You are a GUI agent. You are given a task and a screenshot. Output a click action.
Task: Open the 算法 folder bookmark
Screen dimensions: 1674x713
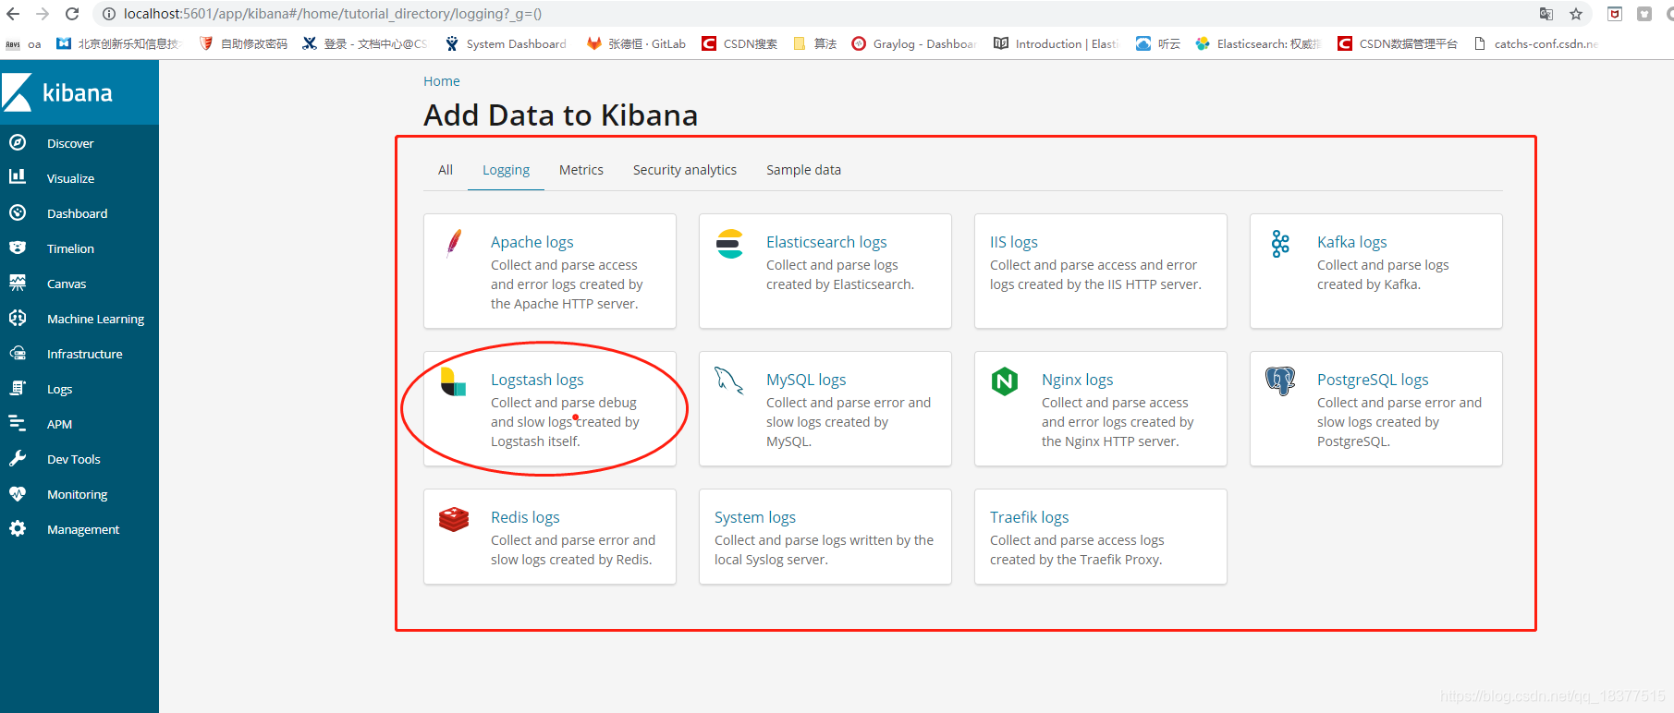click(815, 43)
